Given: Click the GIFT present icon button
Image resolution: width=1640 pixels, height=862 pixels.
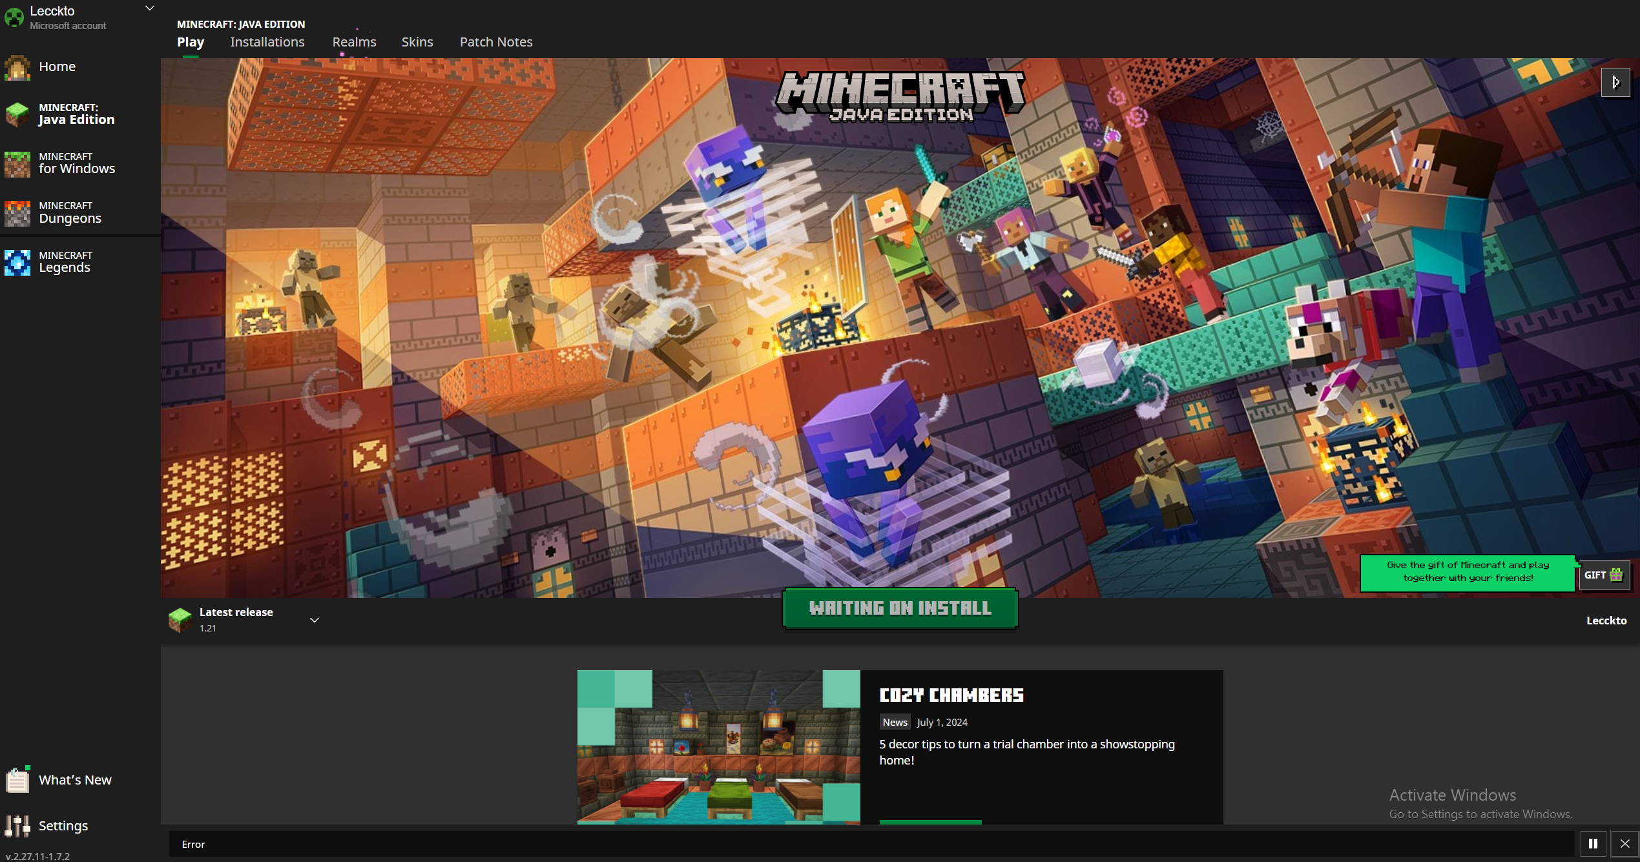Looking at the screenshot, I should point(1604,575).
